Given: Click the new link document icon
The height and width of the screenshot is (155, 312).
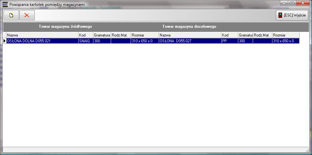Looking at the screenshot, I should coord(11,15).
